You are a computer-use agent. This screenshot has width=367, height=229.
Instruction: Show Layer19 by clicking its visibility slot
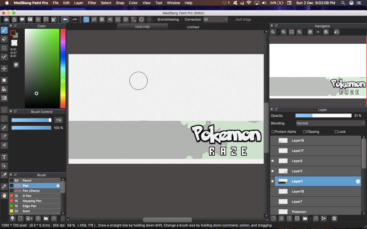coord(272,141)
